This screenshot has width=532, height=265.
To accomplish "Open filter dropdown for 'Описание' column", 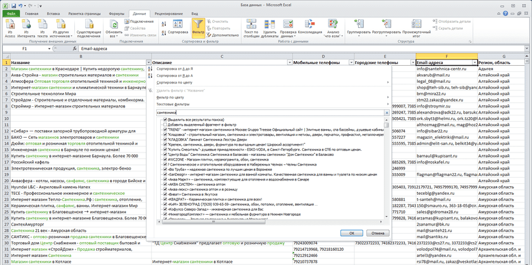I will [289, 63].
